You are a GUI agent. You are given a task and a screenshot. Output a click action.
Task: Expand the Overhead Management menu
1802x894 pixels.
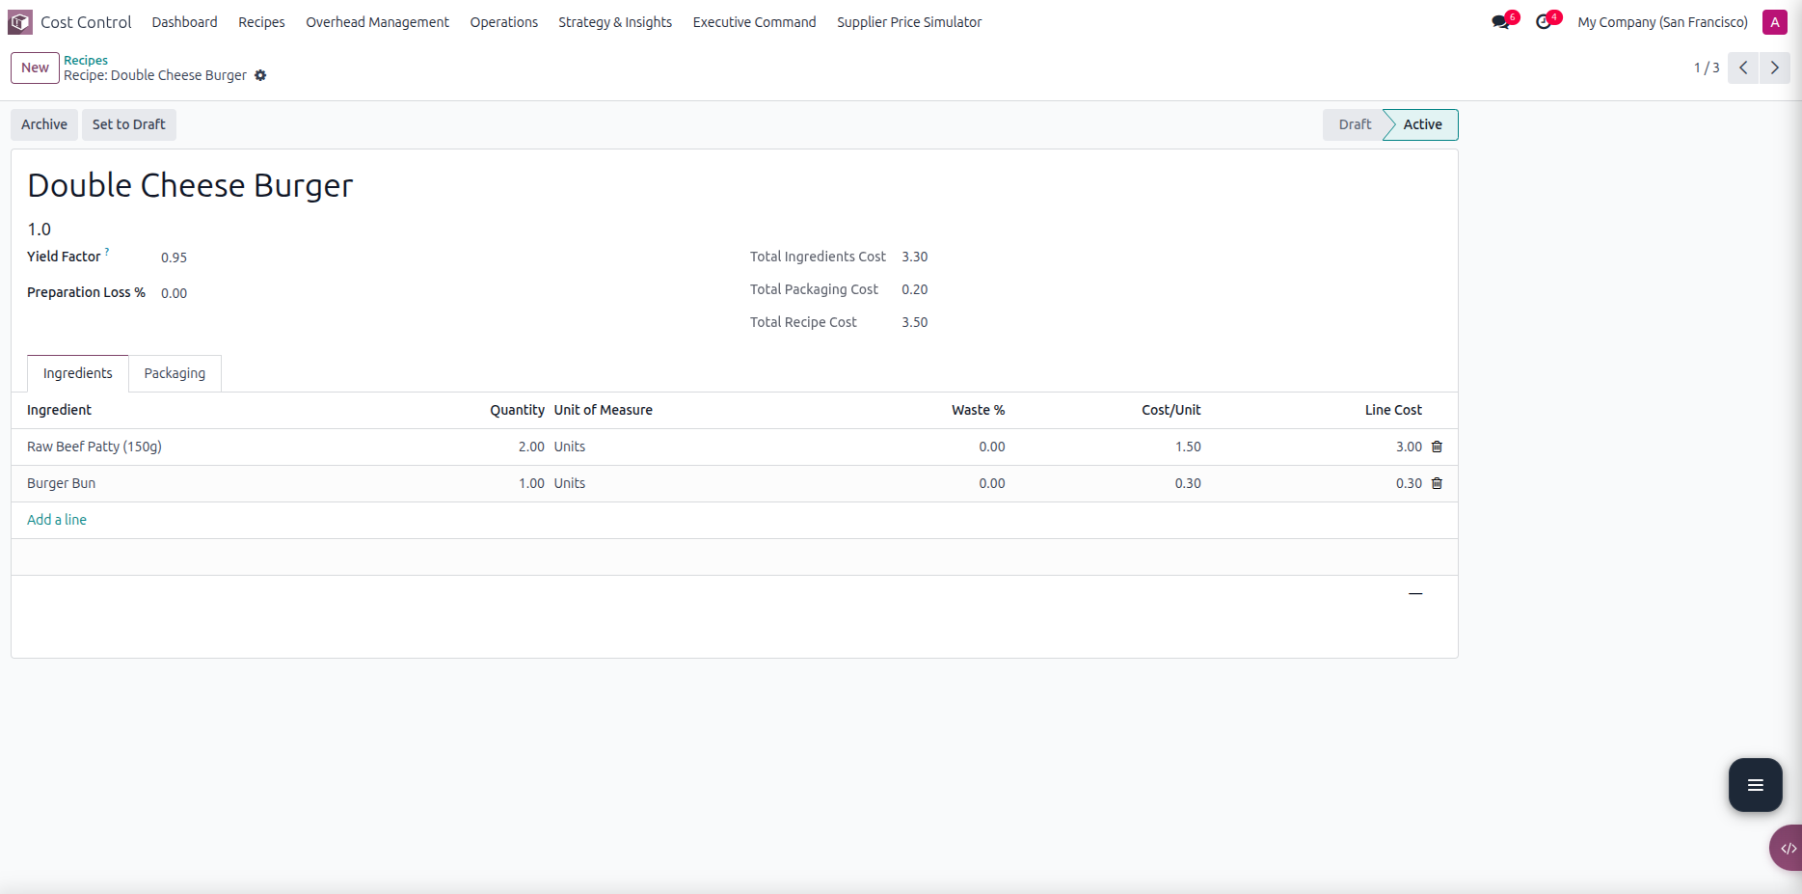pyautogui.click(x=377, y=22)
